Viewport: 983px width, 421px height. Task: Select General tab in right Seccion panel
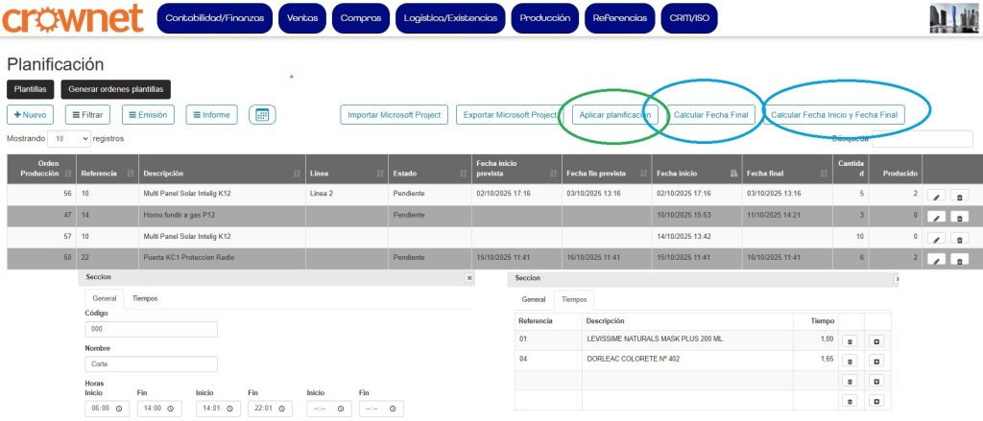coord(533,299)
